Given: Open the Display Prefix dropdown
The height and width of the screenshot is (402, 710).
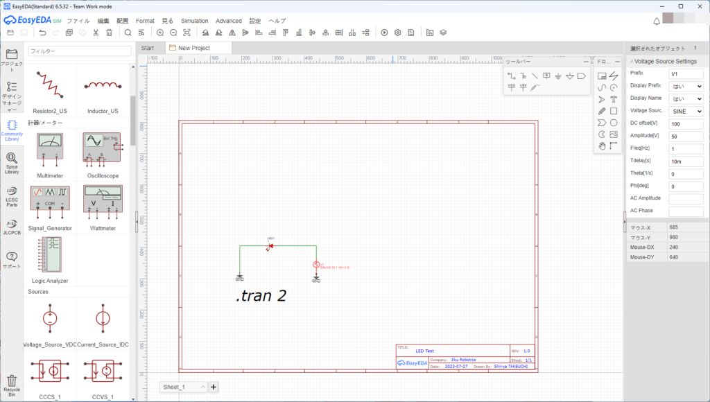Looking at the screenshot, I should point(686,86).
